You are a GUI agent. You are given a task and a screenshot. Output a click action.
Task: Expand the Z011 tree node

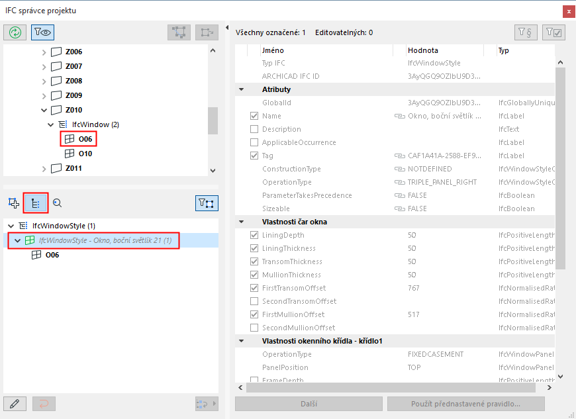point(44,169)
